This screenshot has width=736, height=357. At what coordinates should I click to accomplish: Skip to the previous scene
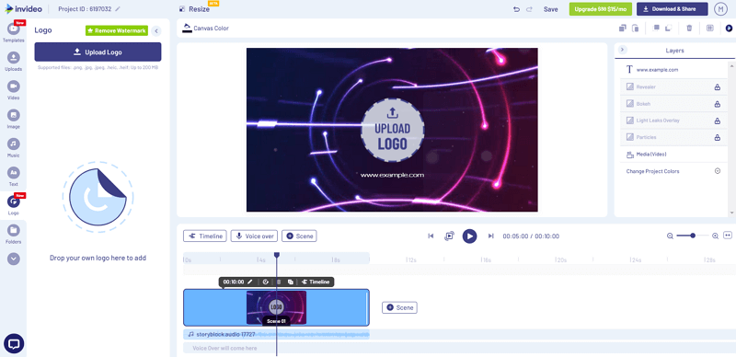click(x=431, y=236)
